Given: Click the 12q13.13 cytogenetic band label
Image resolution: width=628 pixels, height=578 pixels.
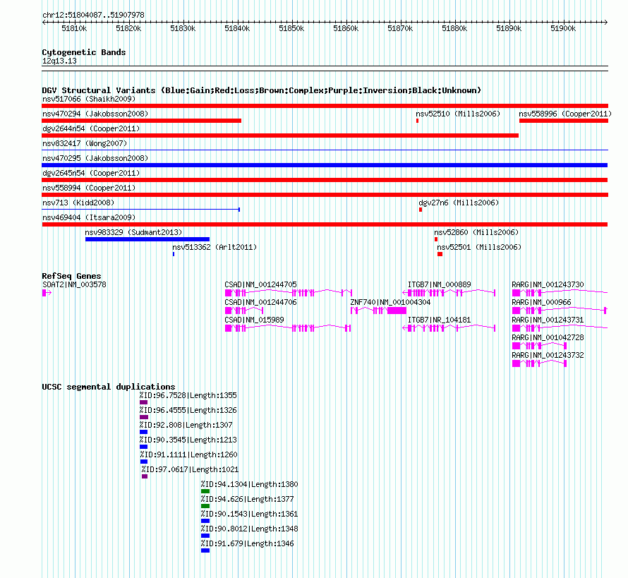Looking at the screenshot, I should point(59,61).
